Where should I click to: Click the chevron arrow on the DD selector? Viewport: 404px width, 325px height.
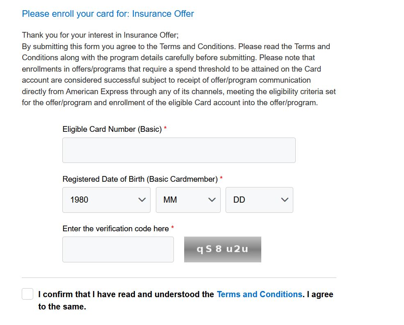[285, 200]
